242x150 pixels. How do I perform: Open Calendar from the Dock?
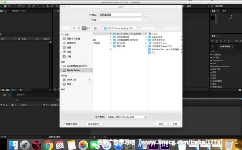(x=60, y=145)
